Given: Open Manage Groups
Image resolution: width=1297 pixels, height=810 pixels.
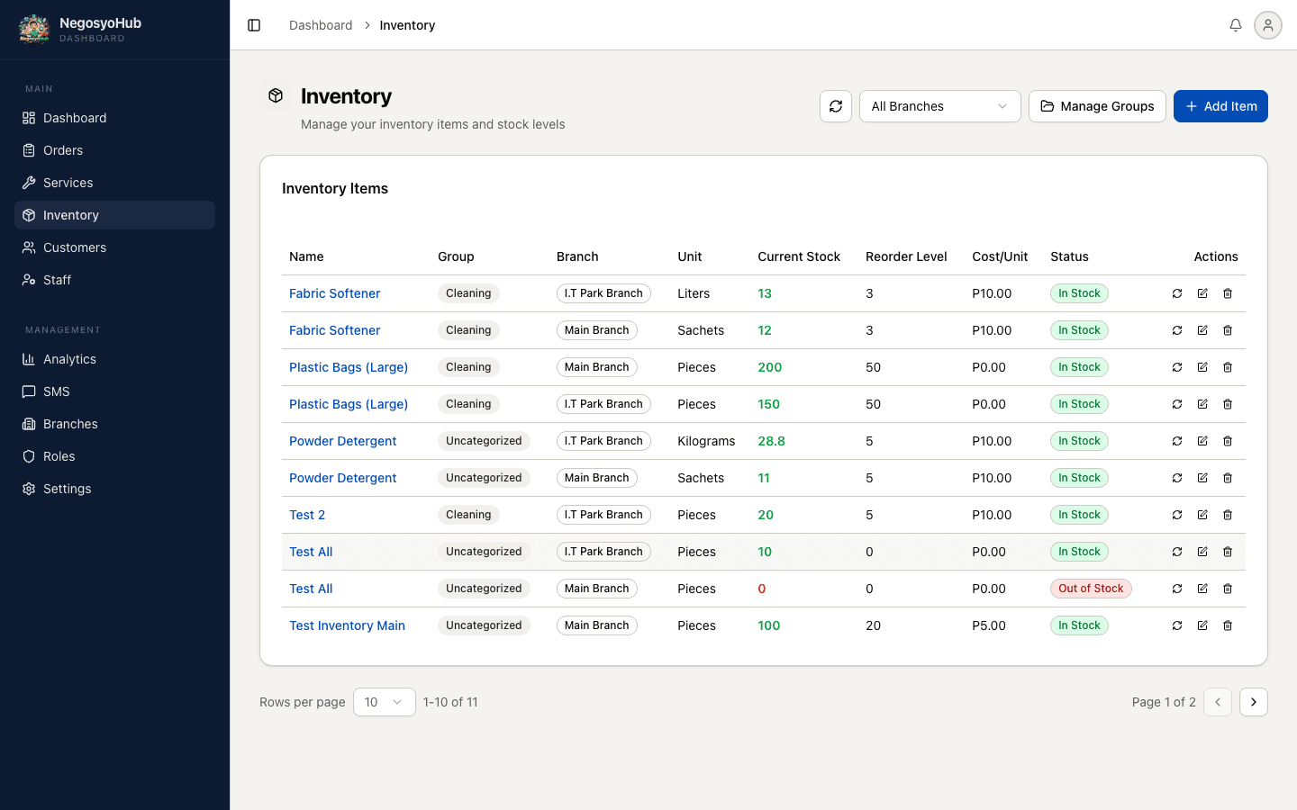Looking at the screenshot, I should coord(1097,106).
